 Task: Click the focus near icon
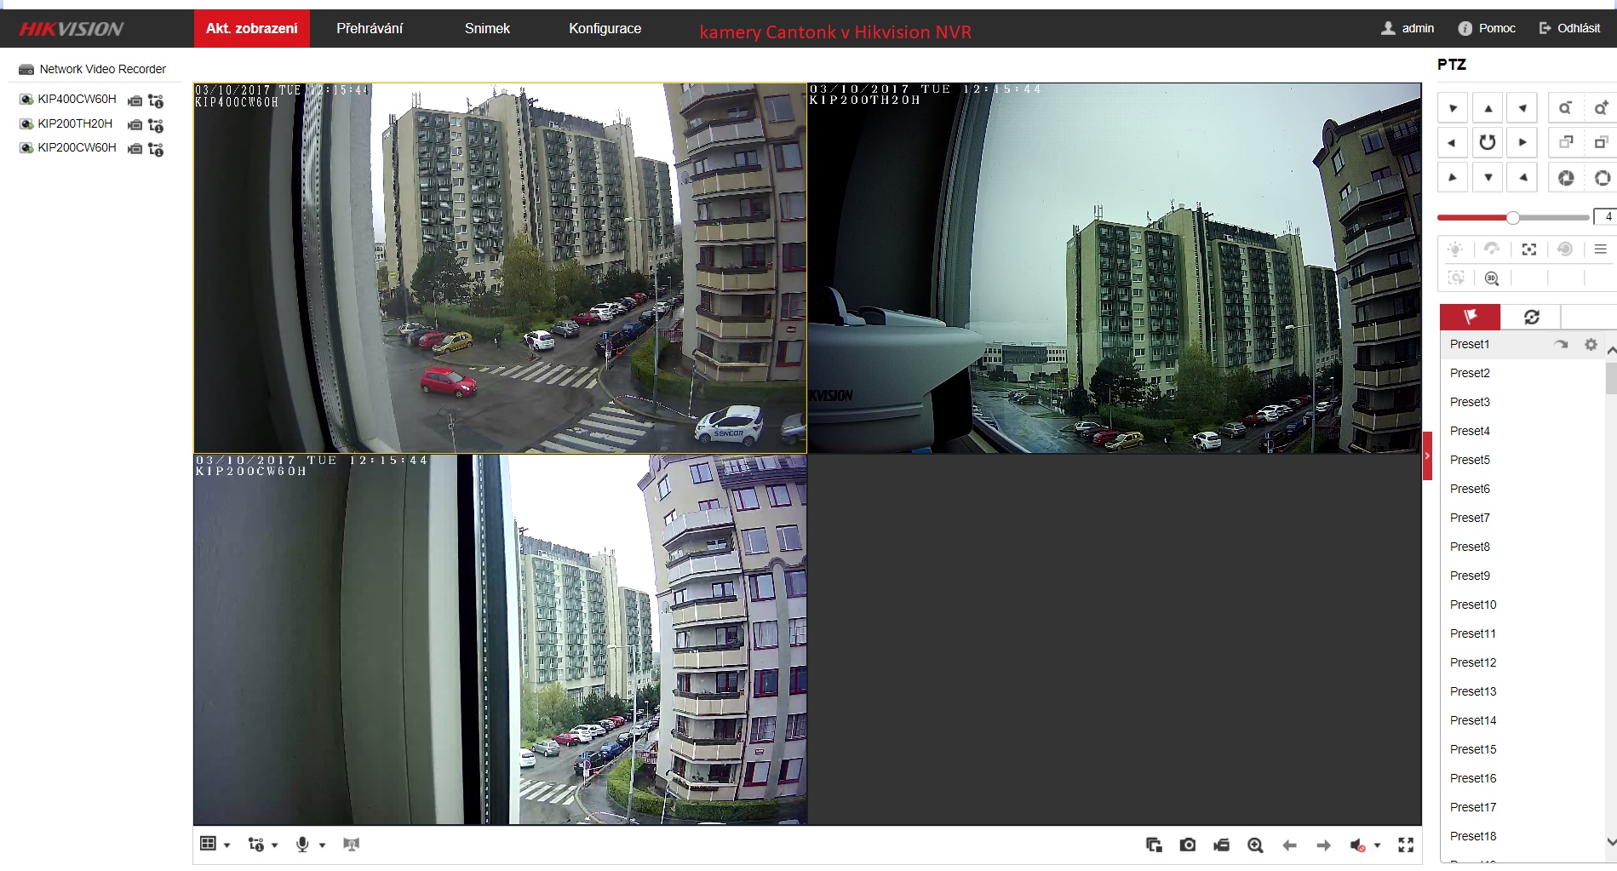(x=1565, y=143)
